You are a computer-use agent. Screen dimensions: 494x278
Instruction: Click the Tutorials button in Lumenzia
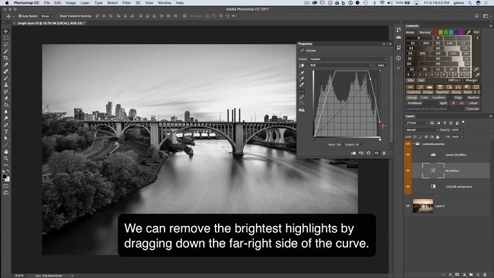pyautogui.click(x=472, y=109)
